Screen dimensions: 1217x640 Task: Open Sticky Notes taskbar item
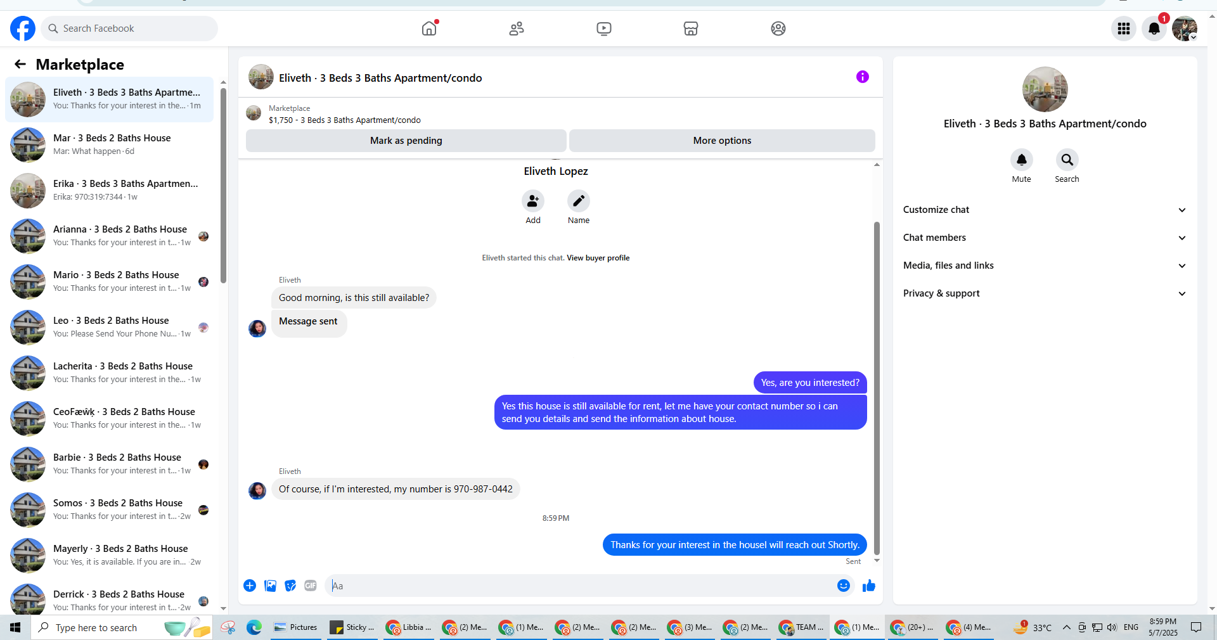pos(352,627)
